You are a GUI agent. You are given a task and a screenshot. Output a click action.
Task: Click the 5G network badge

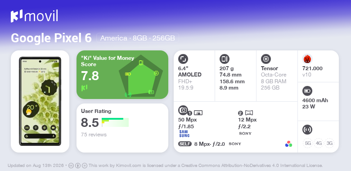(x=308, y=143)
